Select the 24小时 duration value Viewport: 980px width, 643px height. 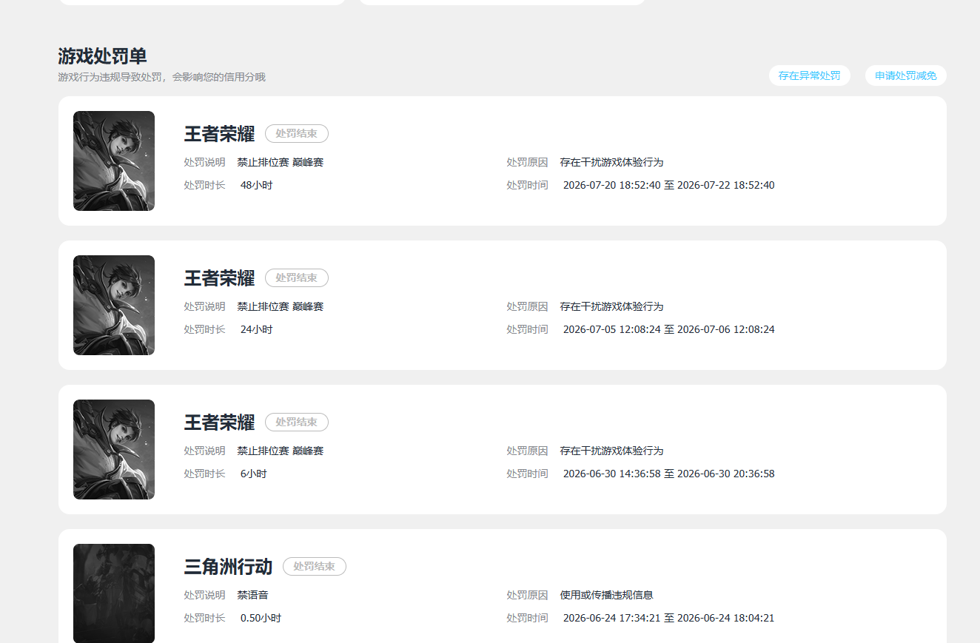click(256, 329)
